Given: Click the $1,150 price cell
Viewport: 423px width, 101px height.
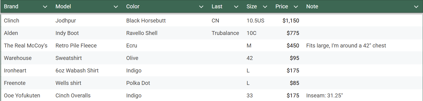Looking at the screenshot, I should pyautogui.click(x=291, y=21).
